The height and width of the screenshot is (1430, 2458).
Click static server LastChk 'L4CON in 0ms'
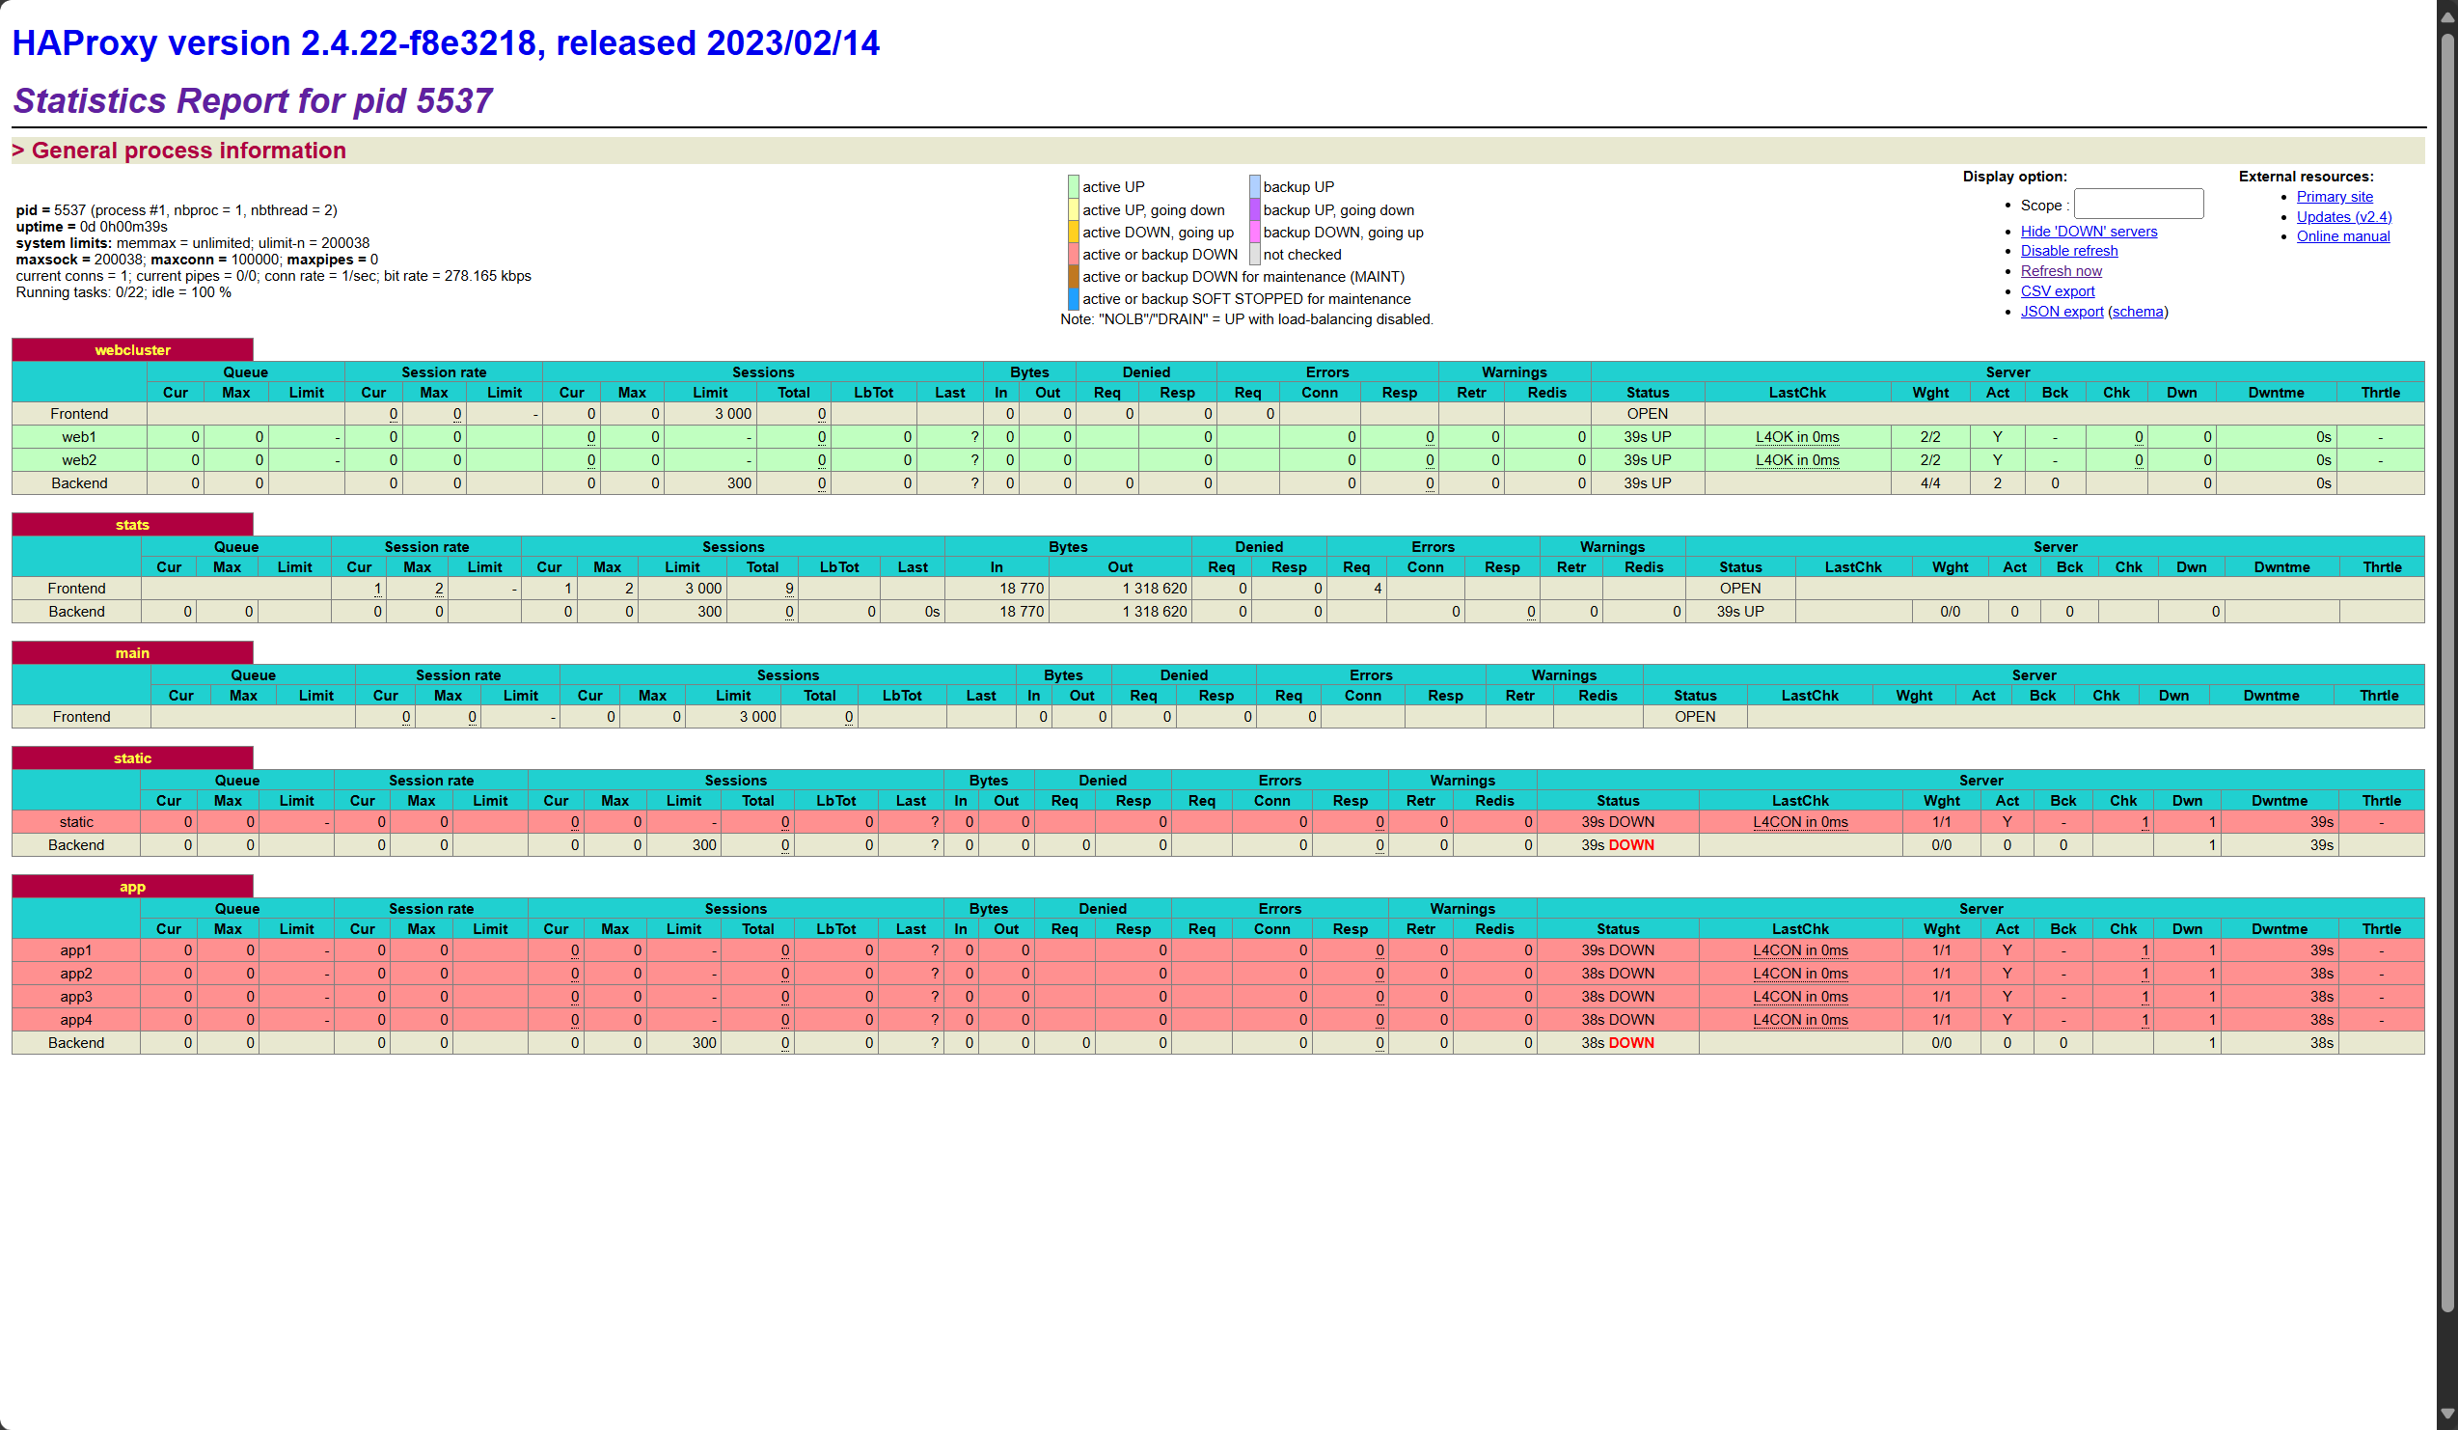(1800, 821)
